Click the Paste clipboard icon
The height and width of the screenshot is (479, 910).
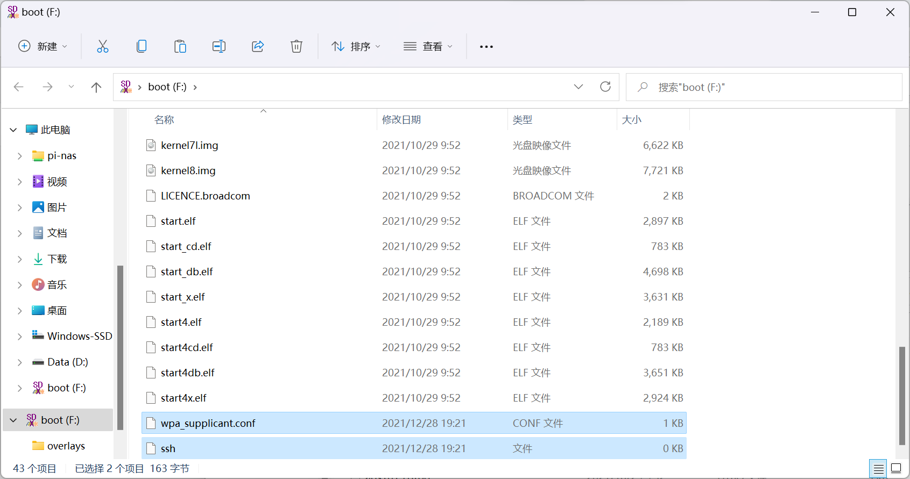[x=180, y=46]
